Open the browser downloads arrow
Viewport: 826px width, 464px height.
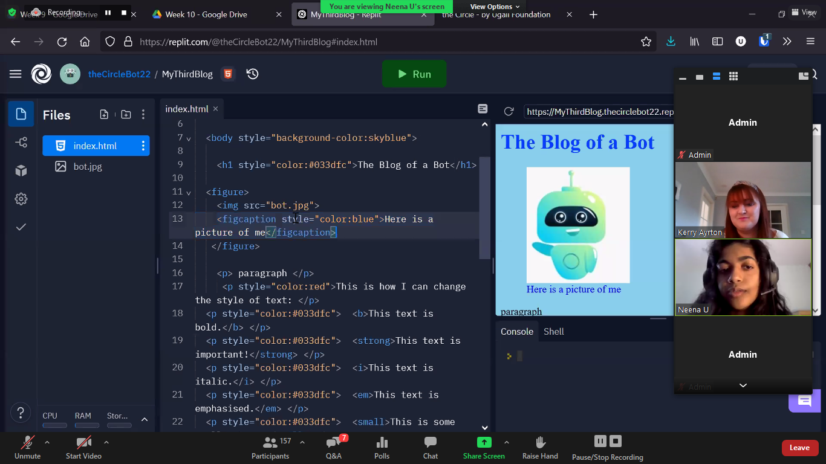point(671,42)
